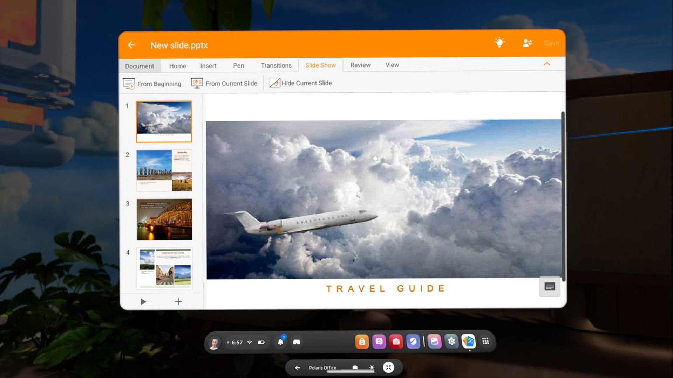The width and height of the screenshot is (673, 378).
Task: Collapse the ribbon with chevron
Action: click(547, 64)
